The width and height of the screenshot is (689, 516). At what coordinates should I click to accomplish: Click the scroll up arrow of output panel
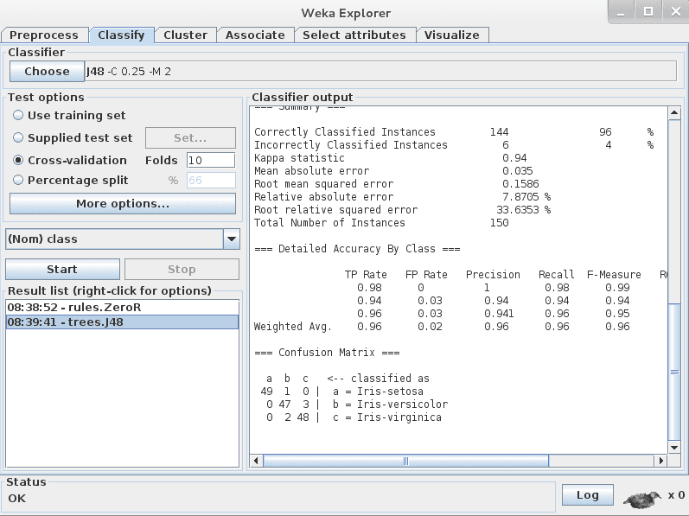(x=674, y=113)
